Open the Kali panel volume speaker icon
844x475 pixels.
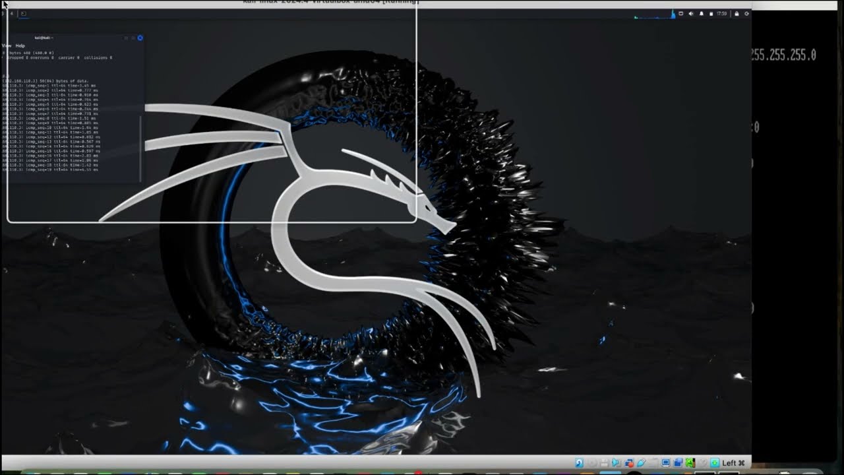[x=691, y=14]
